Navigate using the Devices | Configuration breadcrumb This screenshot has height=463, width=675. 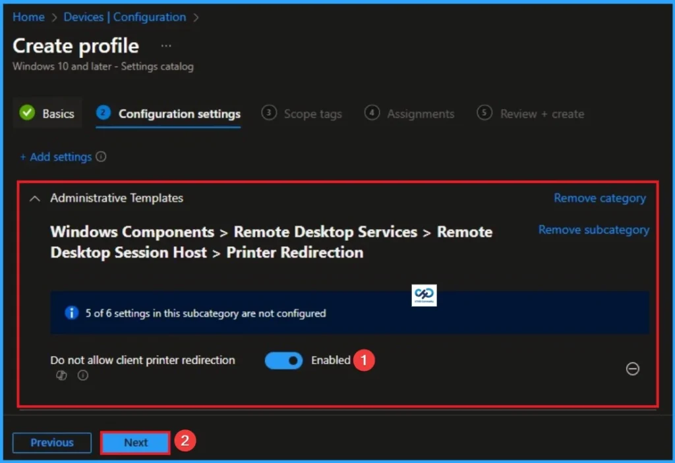pyautogui.click(x=125, y=17)
